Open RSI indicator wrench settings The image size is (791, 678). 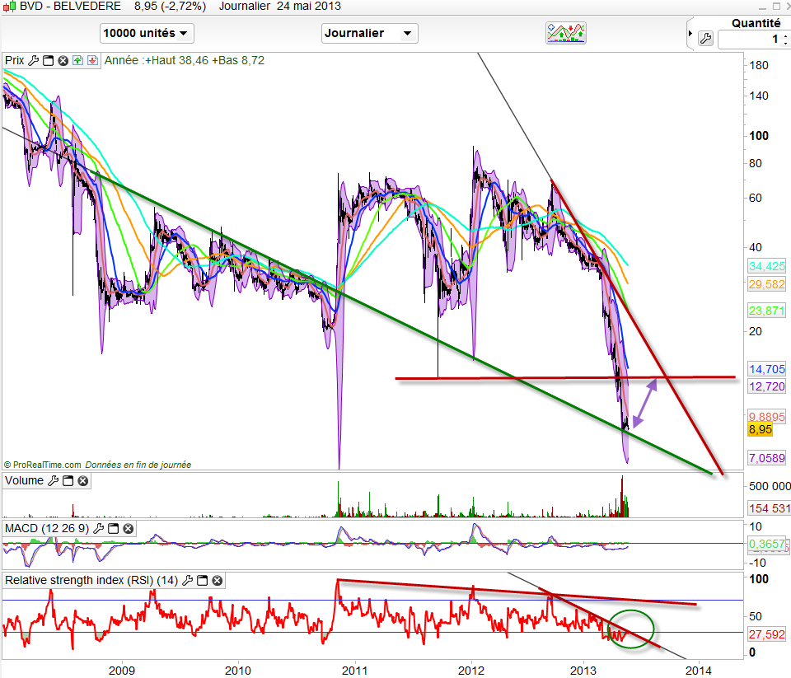(187, 580)
